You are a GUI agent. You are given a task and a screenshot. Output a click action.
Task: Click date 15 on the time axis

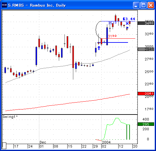click(x=70, y=146)
